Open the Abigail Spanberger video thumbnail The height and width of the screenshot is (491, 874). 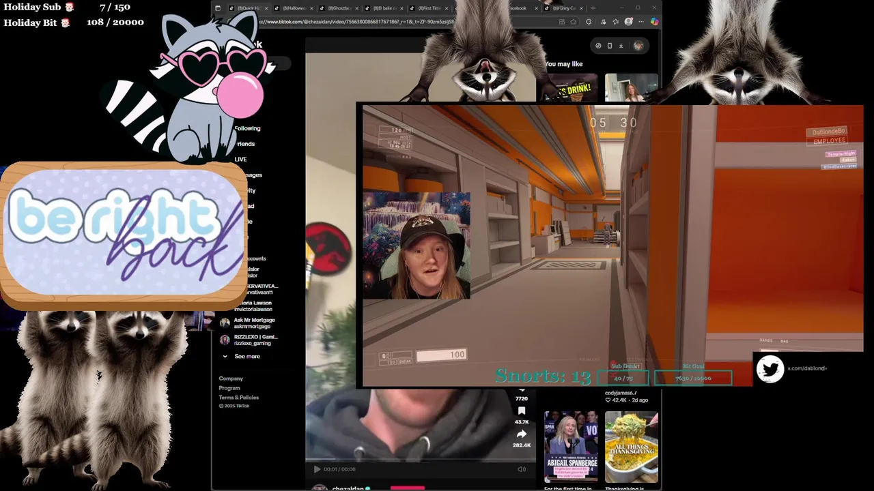pos(571,447)
